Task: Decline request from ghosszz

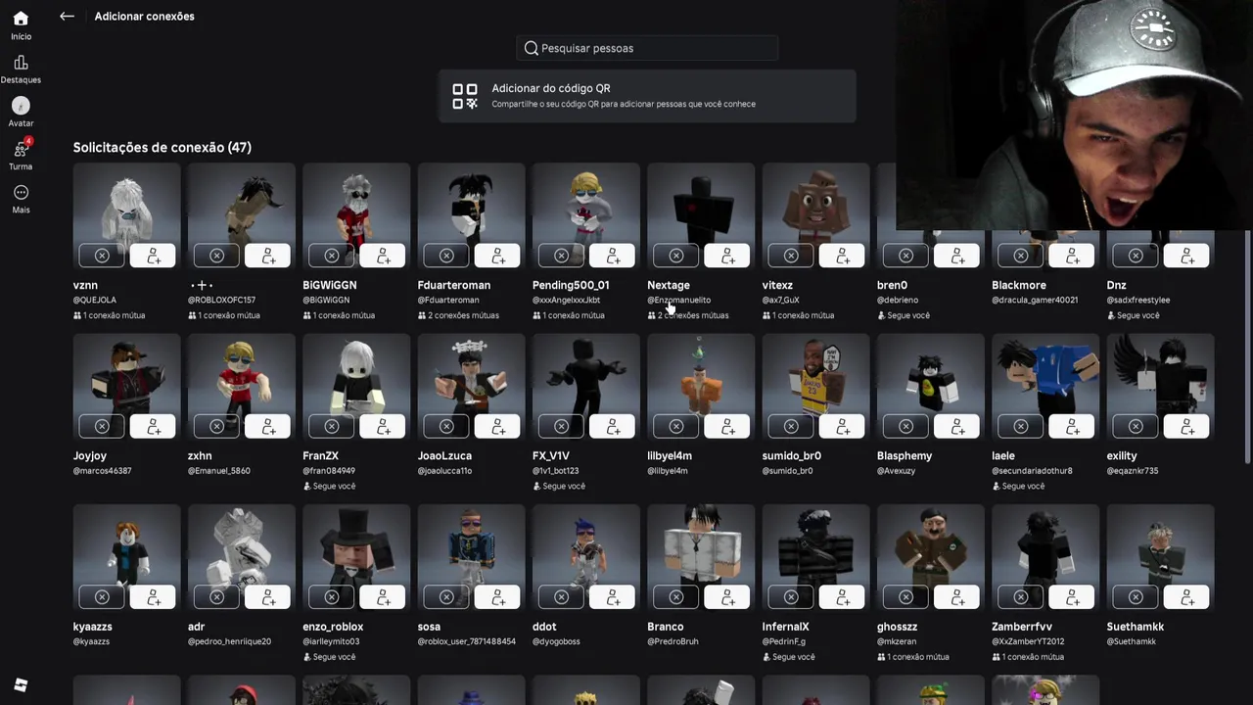Action: click(x=905, y=596)
